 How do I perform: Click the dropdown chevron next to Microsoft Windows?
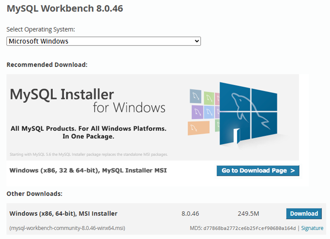197,41
